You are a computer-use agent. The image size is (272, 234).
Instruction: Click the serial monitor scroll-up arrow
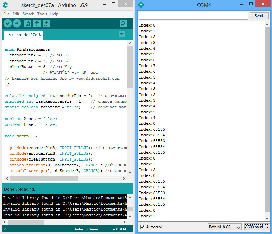click(x=267, y=24)
